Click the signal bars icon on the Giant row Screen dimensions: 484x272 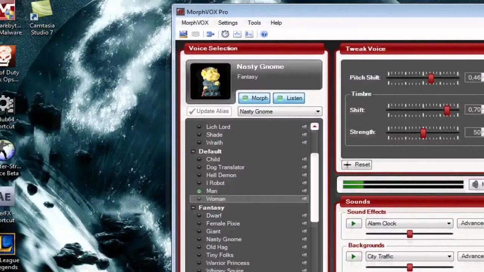click(x=304, y=232)
